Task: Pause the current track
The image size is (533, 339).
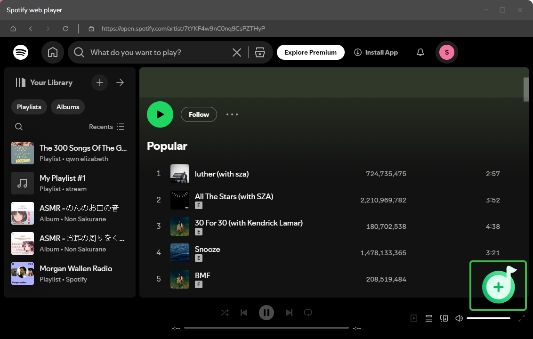Action: point(266,312)
